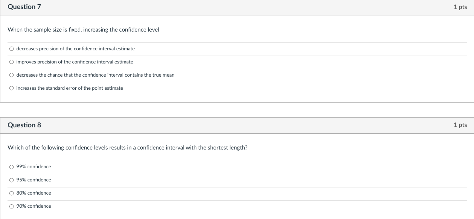
Task: Click the '90% confidence' answer label text
Action: pyautogui.click(x=34, y=206)
